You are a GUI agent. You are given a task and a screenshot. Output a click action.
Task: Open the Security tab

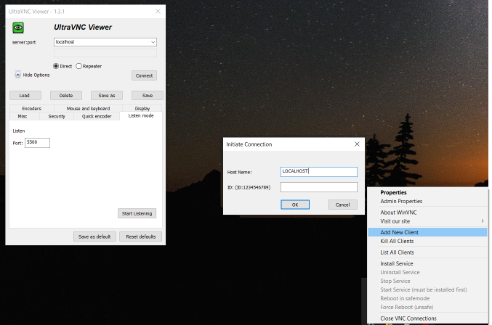tap(57, 116)
